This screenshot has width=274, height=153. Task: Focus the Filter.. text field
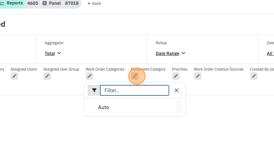pos(134,90)
